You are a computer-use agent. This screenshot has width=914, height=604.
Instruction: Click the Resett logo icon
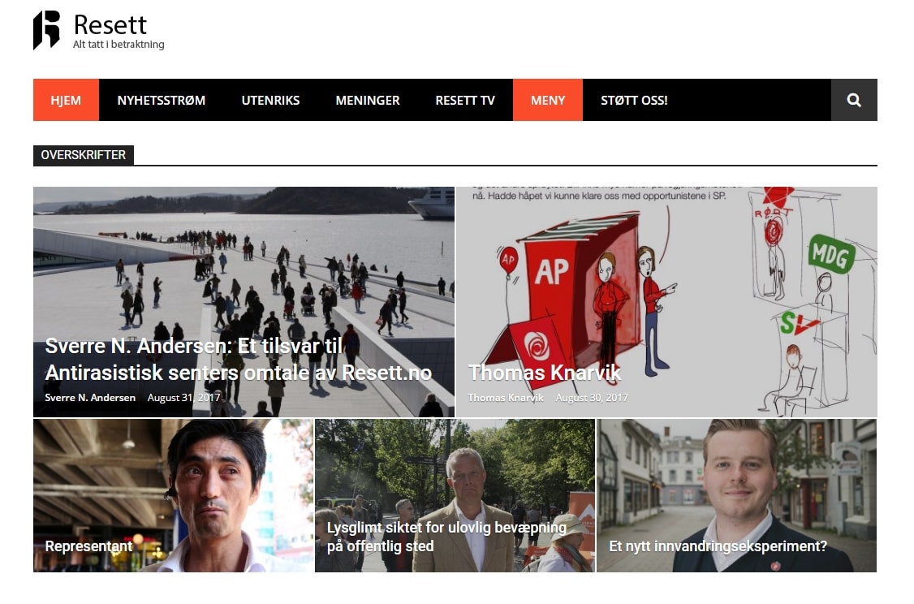pos(46,30)
